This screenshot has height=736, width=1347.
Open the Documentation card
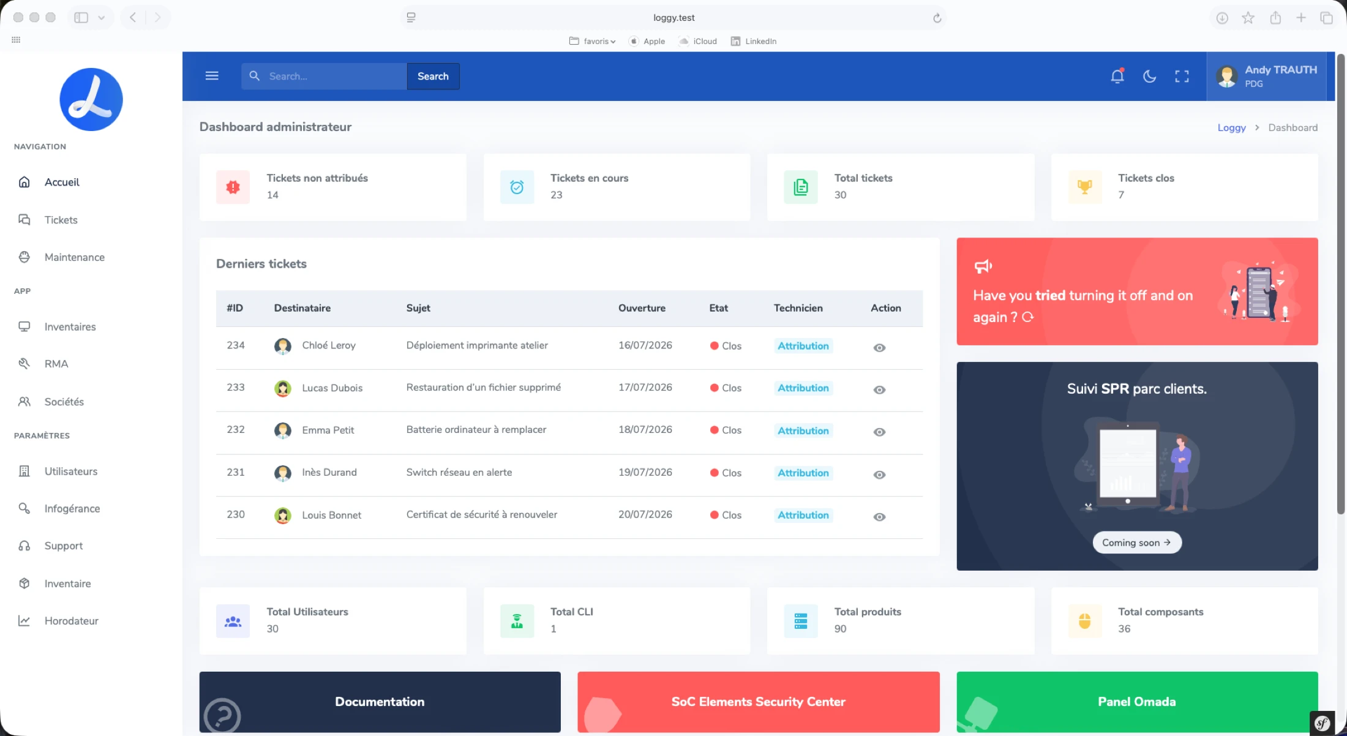(380, 702)
